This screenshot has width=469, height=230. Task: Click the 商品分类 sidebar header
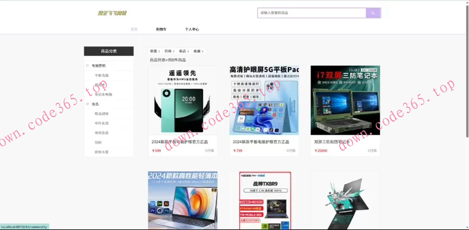(x=109, y=51)
